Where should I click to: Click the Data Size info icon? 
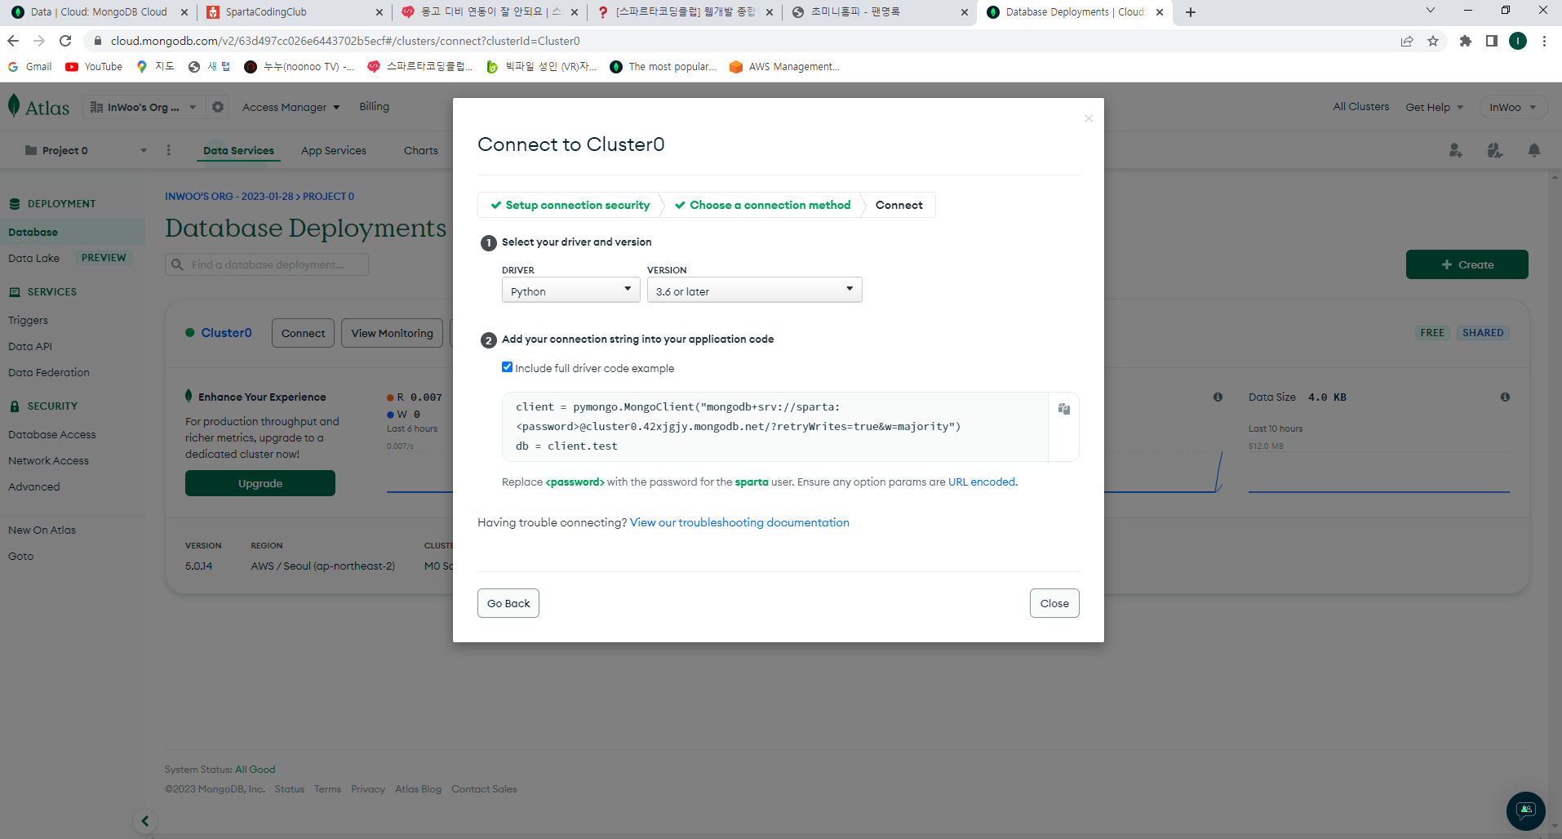(1505, 397)
